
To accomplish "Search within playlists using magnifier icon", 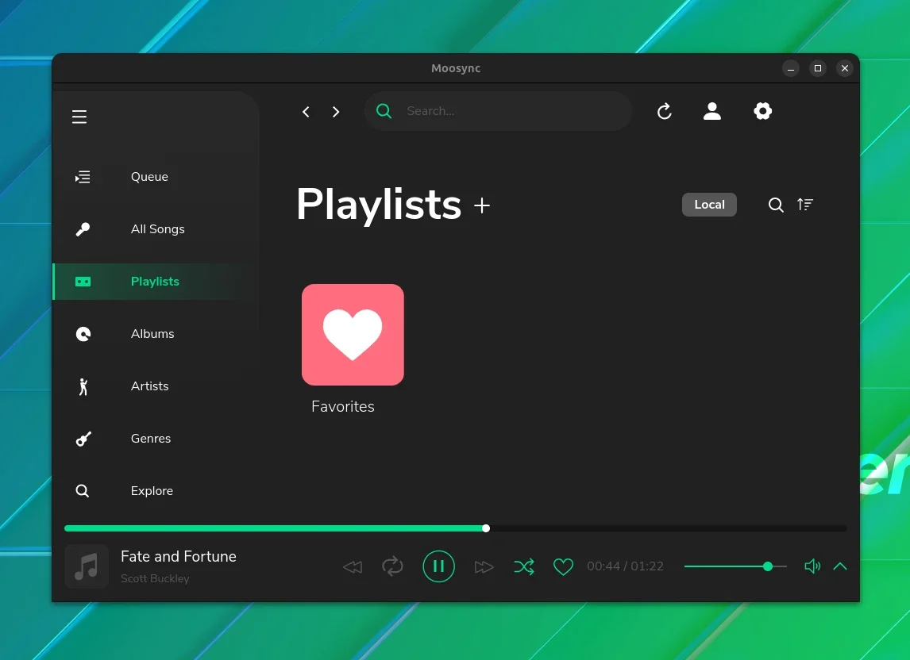I will point(776,205).
